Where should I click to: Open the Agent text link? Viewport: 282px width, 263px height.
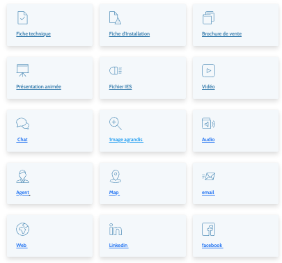pos(23,193)
